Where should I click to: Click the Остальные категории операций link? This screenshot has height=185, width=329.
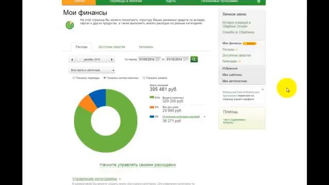[181, 117]
